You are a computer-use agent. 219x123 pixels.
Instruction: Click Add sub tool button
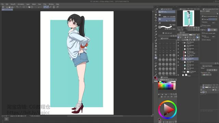167,33
